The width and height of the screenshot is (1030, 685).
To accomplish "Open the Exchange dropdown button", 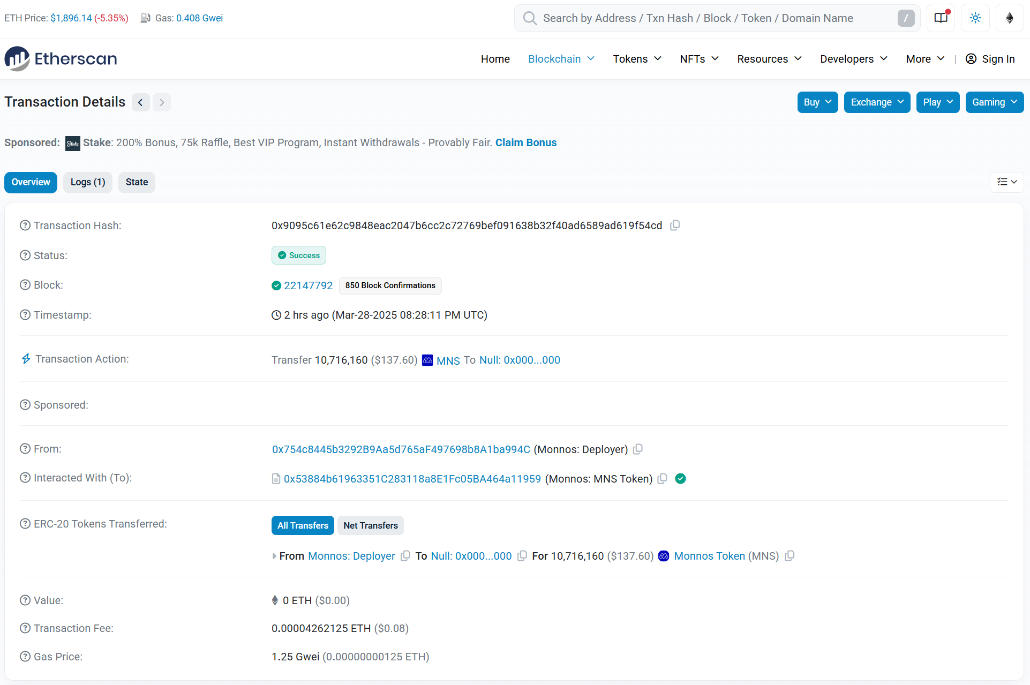I will pyautogui.click(x=877, y=102).
